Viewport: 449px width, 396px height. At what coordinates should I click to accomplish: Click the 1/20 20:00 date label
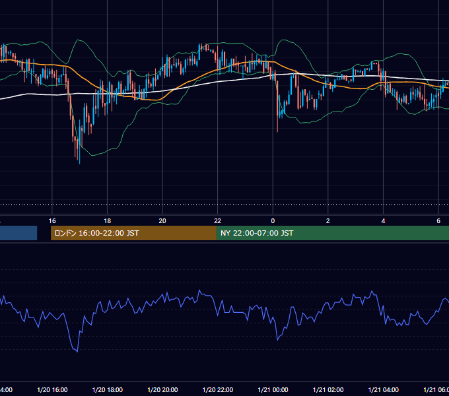(x=162, y=389)
